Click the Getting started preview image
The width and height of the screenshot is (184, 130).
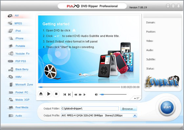[x=89, y=49]
